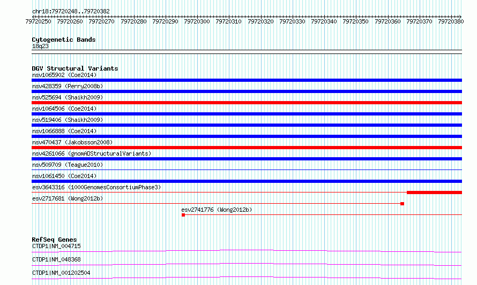Click ruler position 79720370
Image resolution: width=477 pixels, height=285 pixels.
tap(419, 21)
